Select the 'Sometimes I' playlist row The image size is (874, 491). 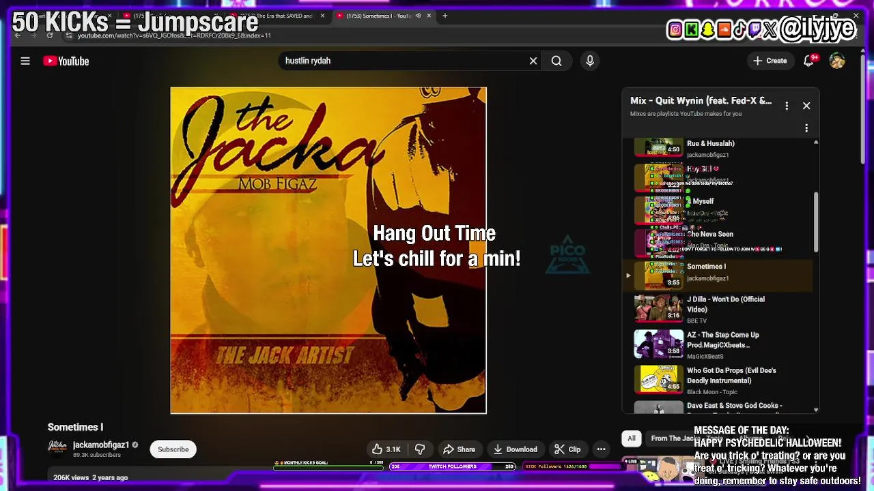tap(717, 275)
